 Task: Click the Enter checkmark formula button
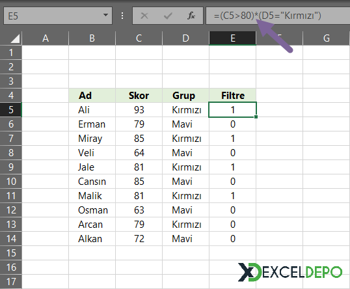(168, 16)
